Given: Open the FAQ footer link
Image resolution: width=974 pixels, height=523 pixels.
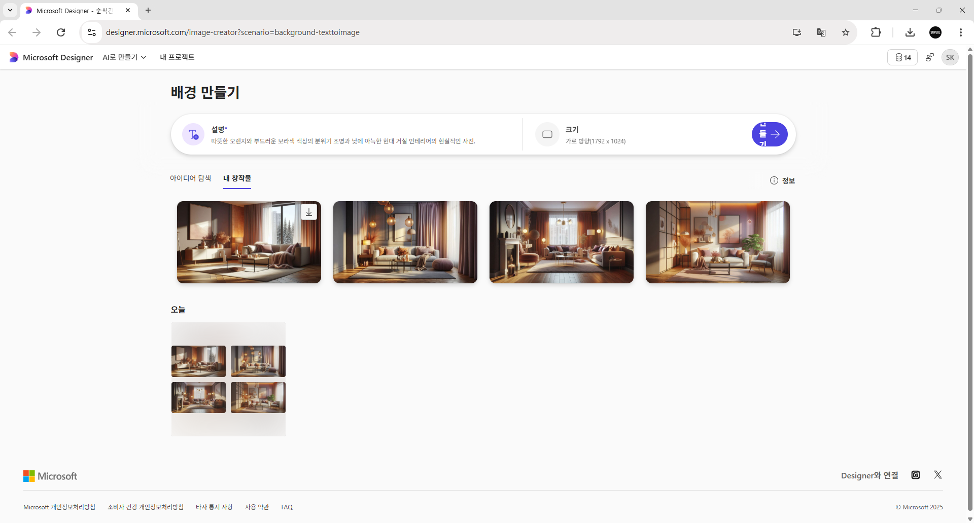Looking at the screenshot, I should click(287, 507).
